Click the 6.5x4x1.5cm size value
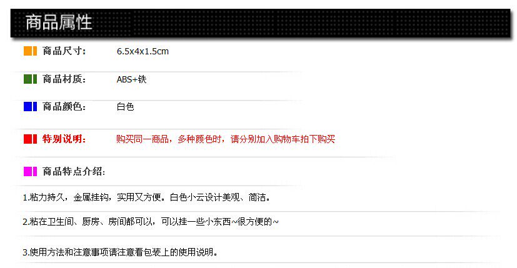The height and width of the screenshot is (268, 517). 143,51
